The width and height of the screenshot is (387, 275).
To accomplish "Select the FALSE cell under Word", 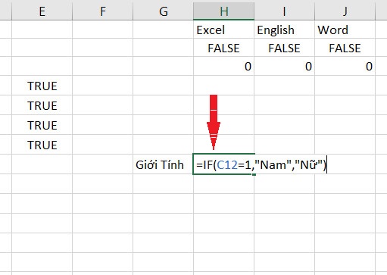I will coord(345,48).
